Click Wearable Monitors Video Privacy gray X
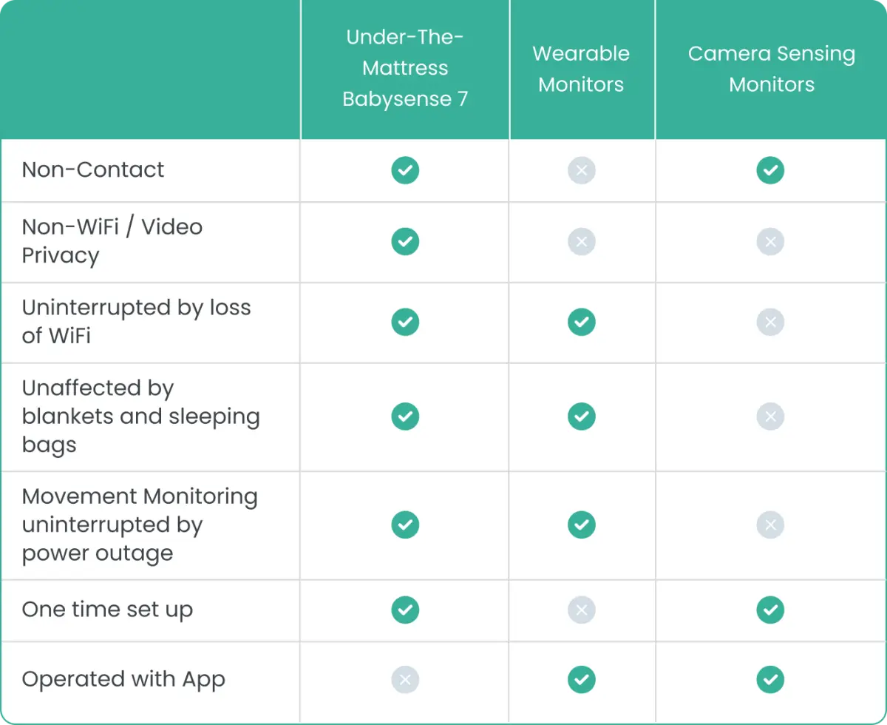This screenshot has height=725, width=887. [581, 241]
